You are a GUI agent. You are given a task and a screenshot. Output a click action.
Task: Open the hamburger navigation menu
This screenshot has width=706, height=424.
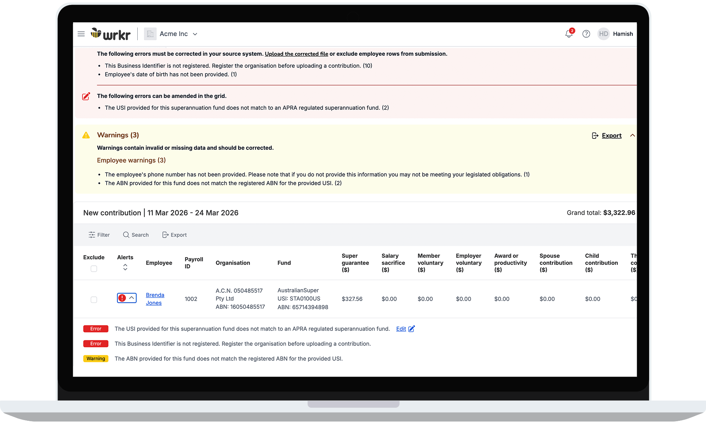(x=81, y=34)
